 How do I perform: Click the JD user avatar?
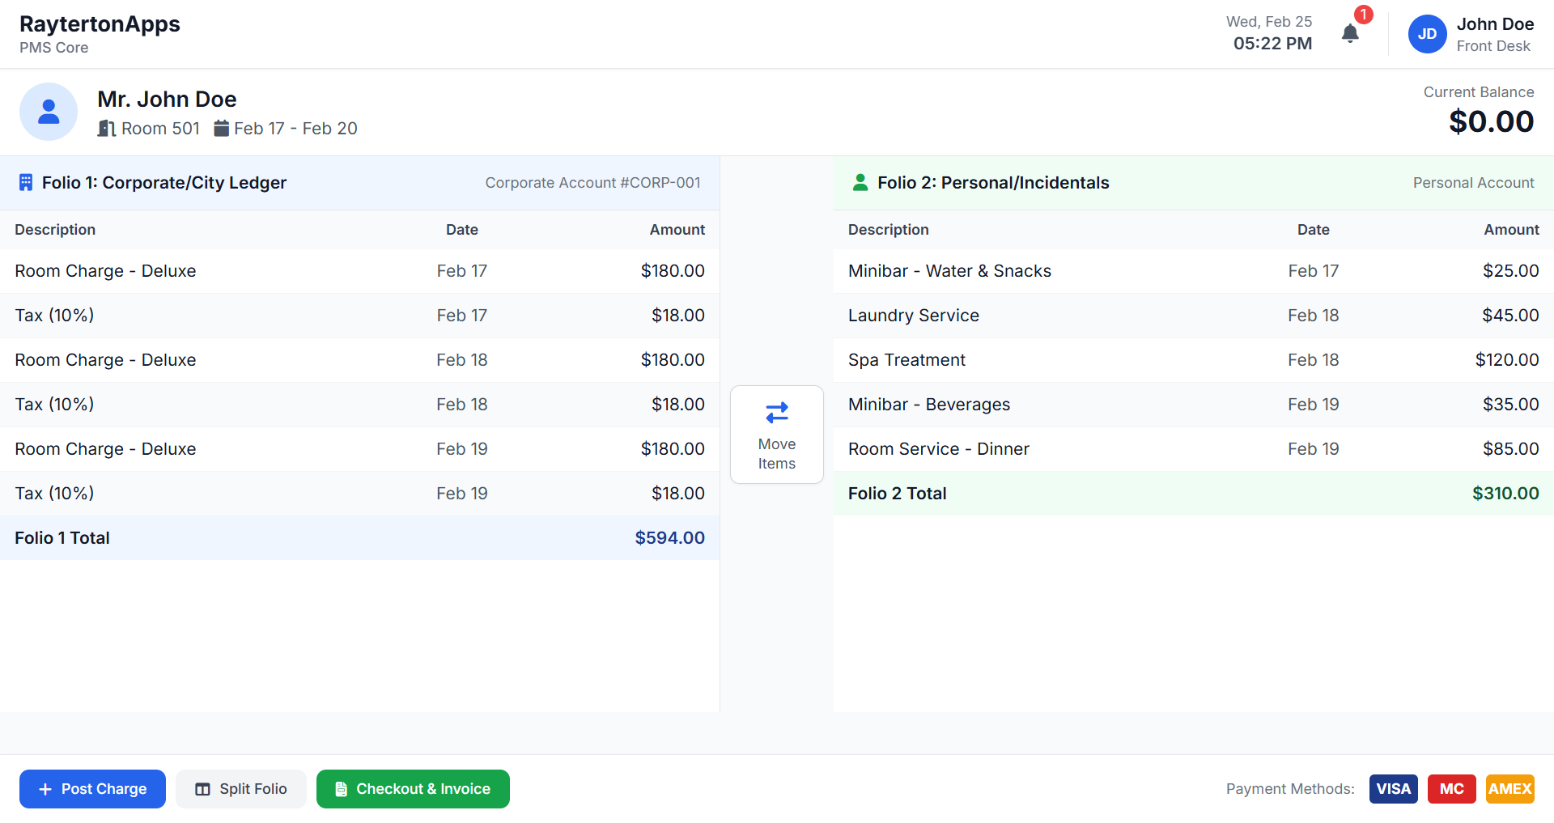coord(1427,34)
